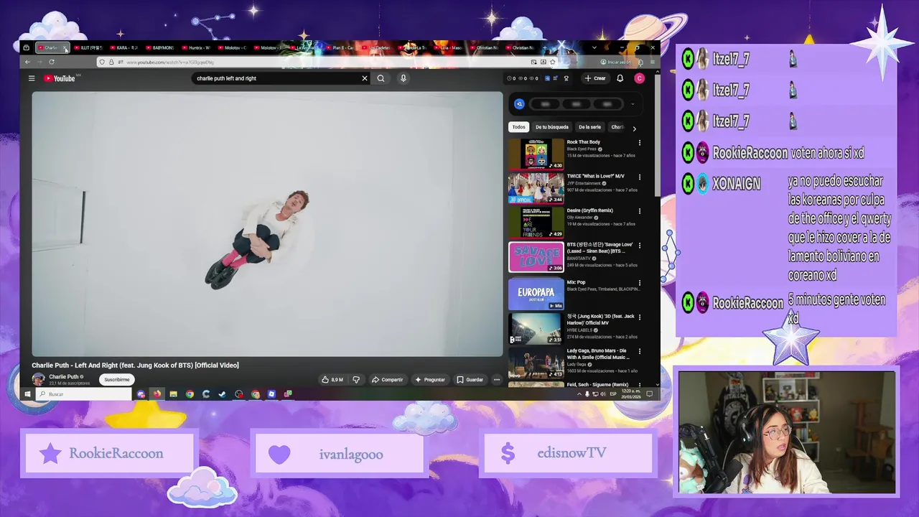Open the Windows notification center icon

650,394
